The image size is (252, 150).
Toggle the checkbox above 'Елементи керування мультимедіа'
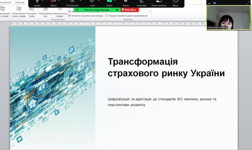click(x=70, y=12)
